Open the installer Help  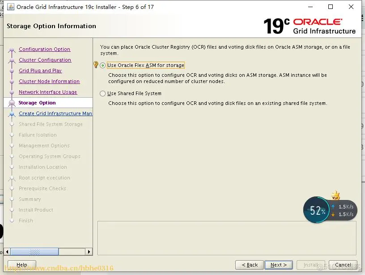(x=22, y=265)
